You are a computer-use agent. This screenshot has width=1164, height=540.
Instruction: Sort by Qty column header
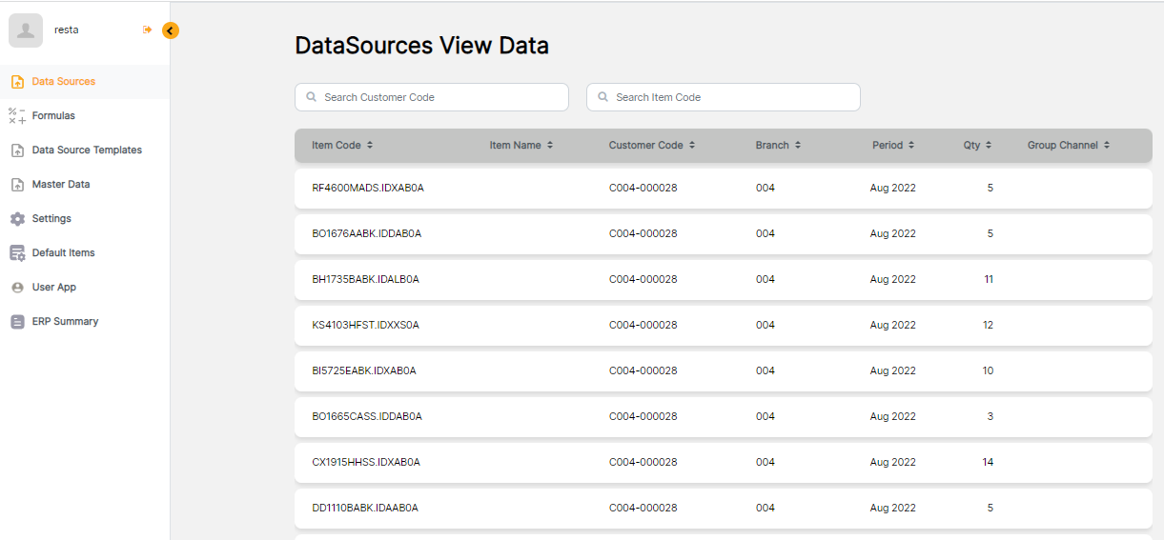(x=976, y=146)
